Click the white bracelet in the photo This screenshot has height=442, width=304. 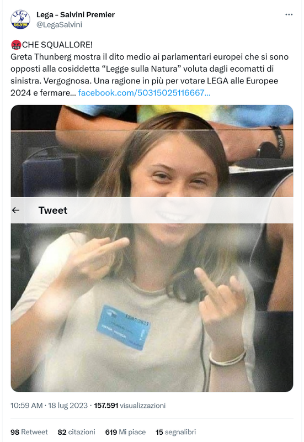click(227, 357)
